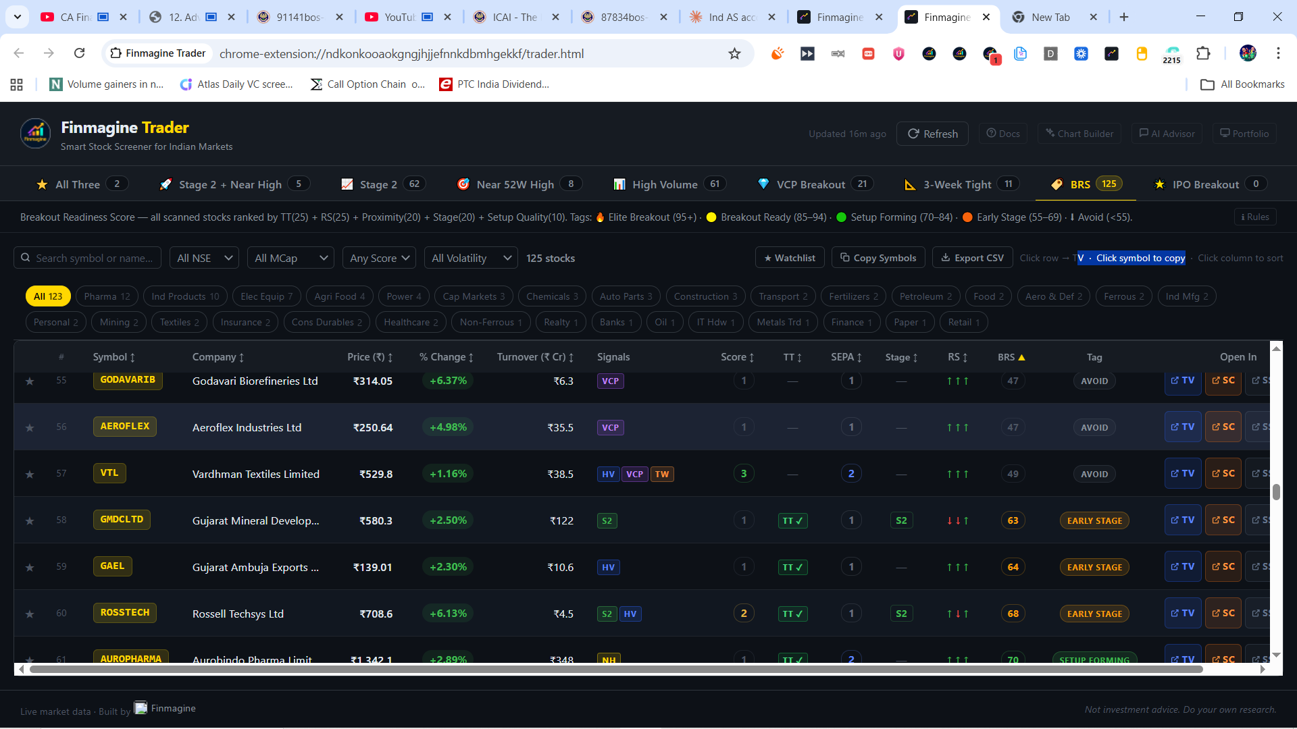Open the AI Advisor
The width and height of the screenshot is (1297, 729).
click(x=1167, y=134)
